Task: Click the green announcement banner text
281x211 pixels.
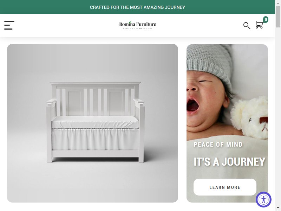Action: pos(137,7)
